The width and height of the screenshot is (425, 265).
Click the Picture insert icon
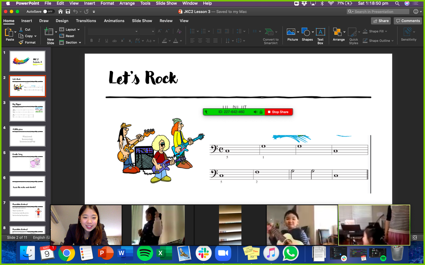coord(291,33)
